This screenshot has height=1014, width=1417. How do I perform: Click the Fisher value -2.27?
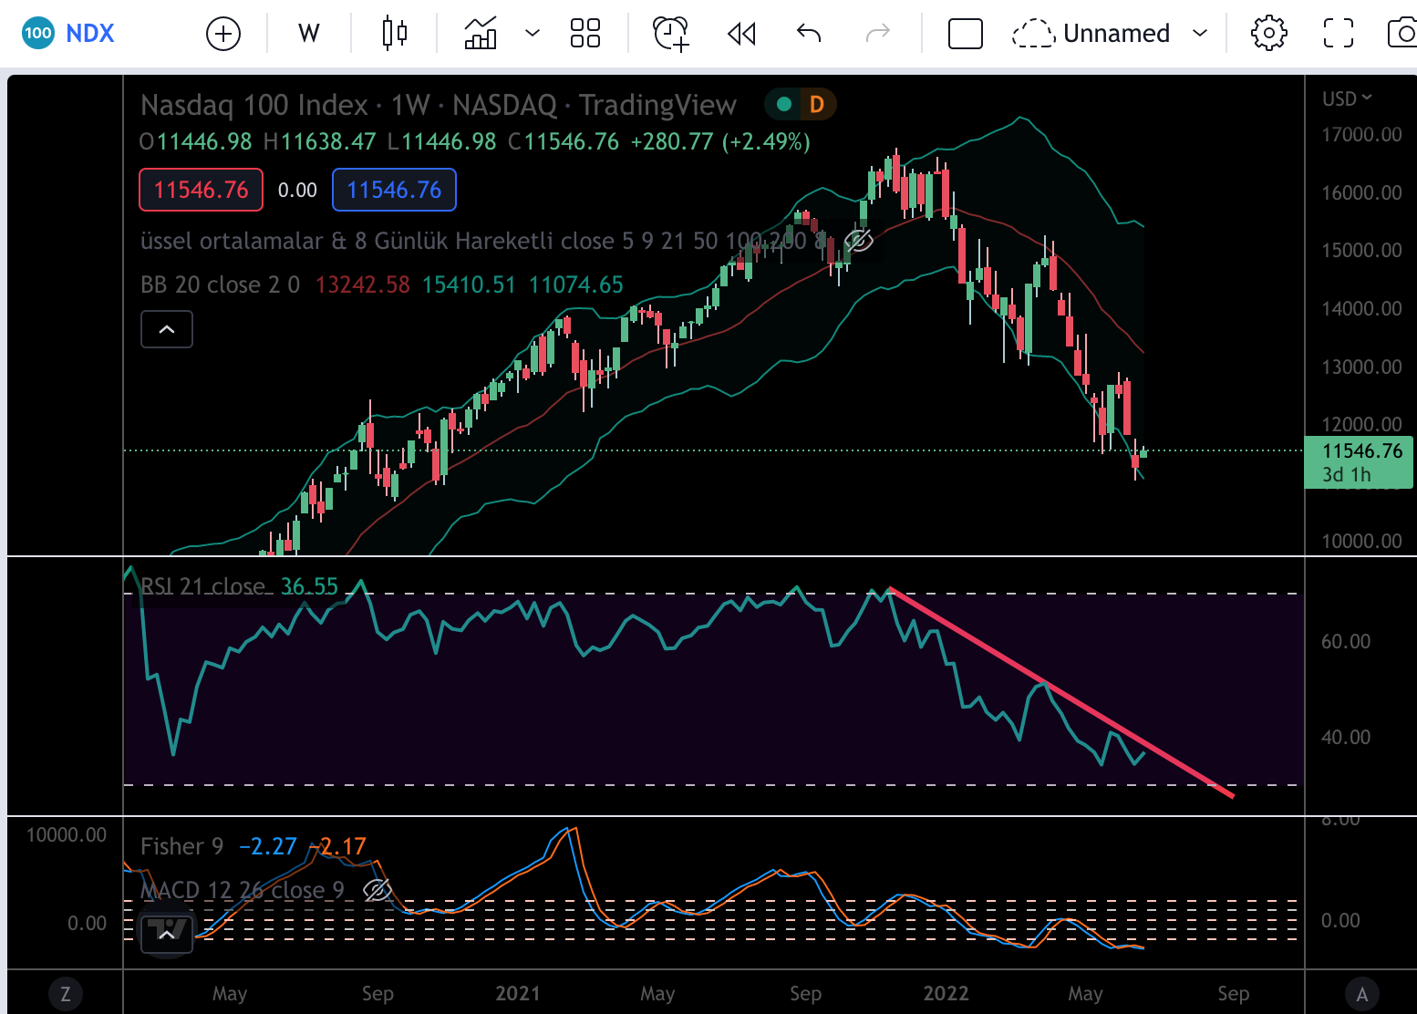pyautogui.click(x=268, y=846)
